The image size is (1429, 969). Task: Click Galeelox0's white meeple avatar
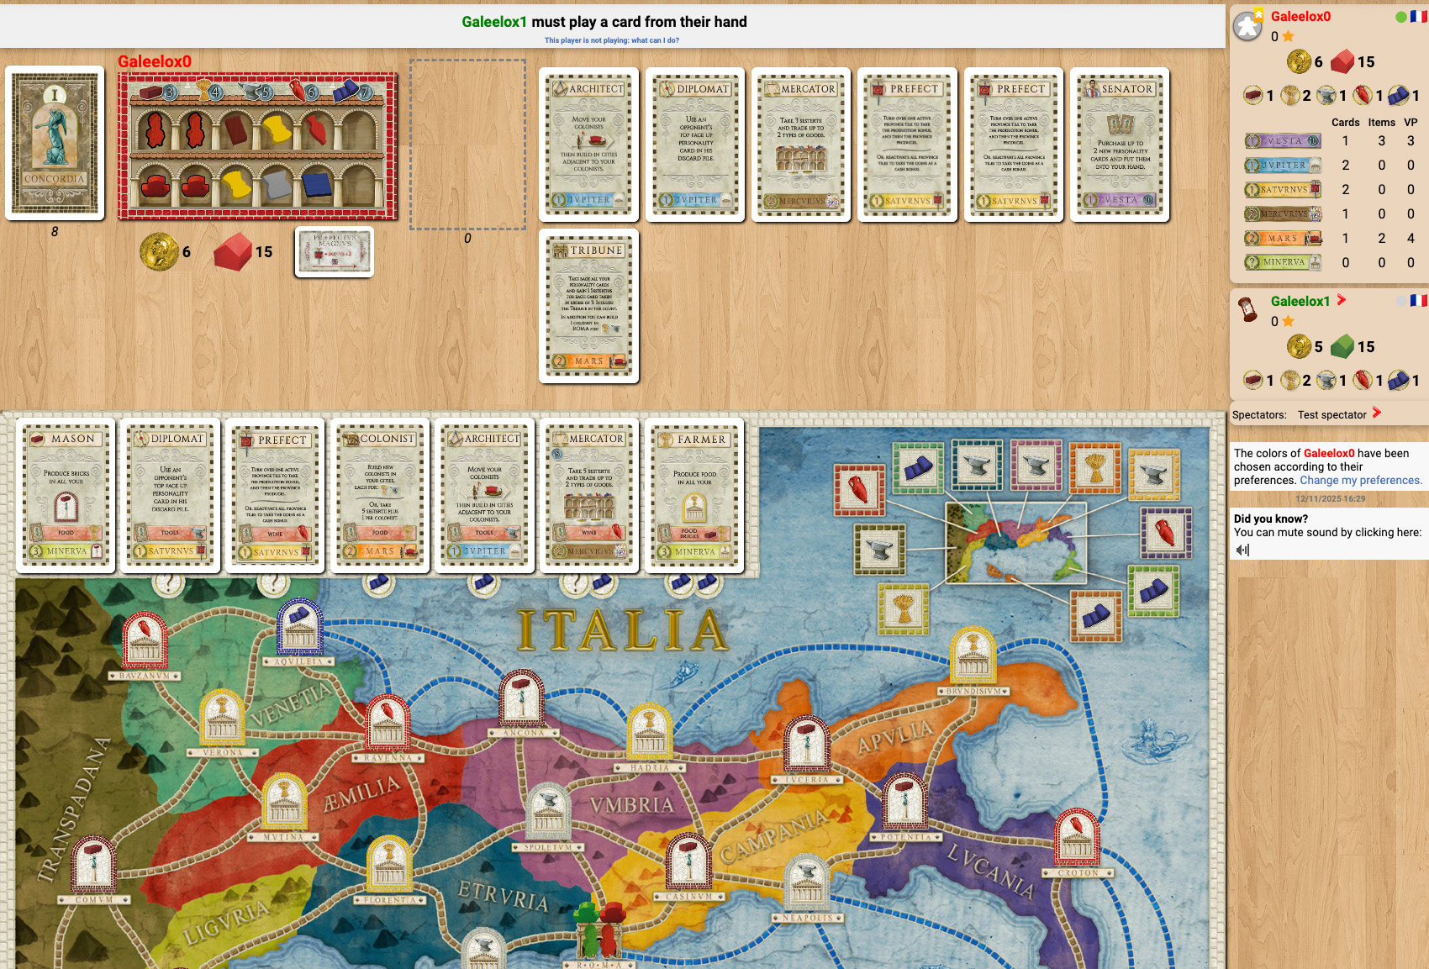(1247, 27)
